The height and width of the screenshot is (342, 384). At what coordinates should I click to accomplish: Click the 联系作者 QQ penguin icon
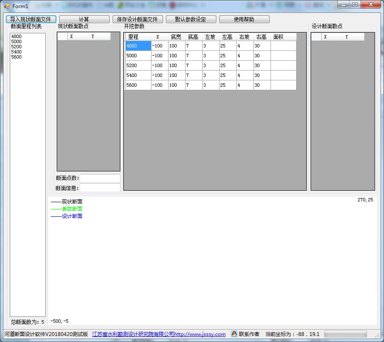(234, 334)
